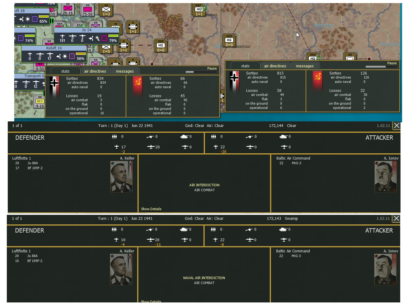Viewport: 403px width, 303px height.
Task: Toggle the day mission sun icon on Koluft 16
Action: click(65, 56)
